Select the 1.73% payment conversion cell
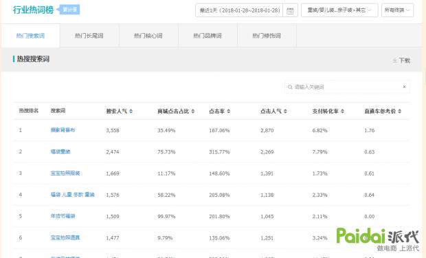 [x=319, y=173]
